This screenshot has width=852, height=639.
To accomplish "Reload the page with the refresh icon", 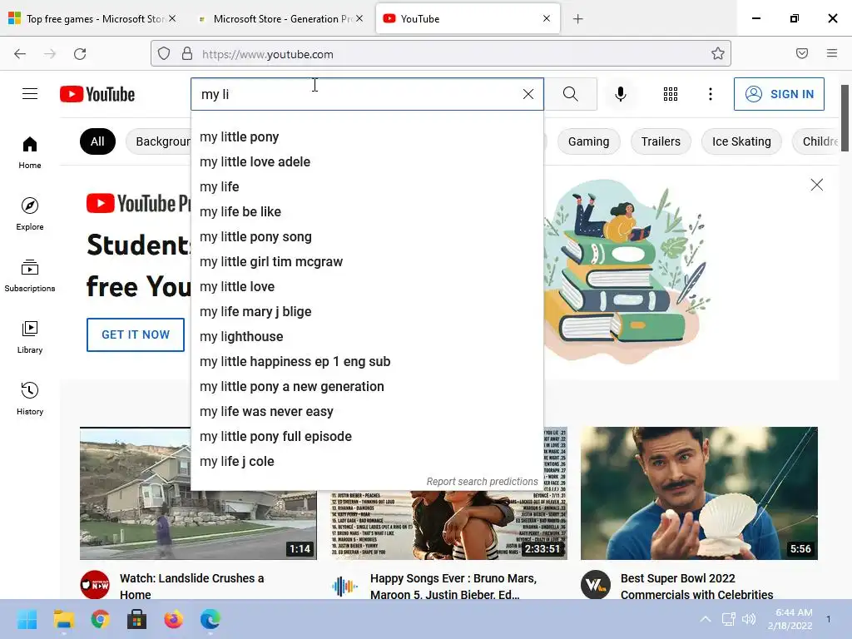I will [80, 54].
